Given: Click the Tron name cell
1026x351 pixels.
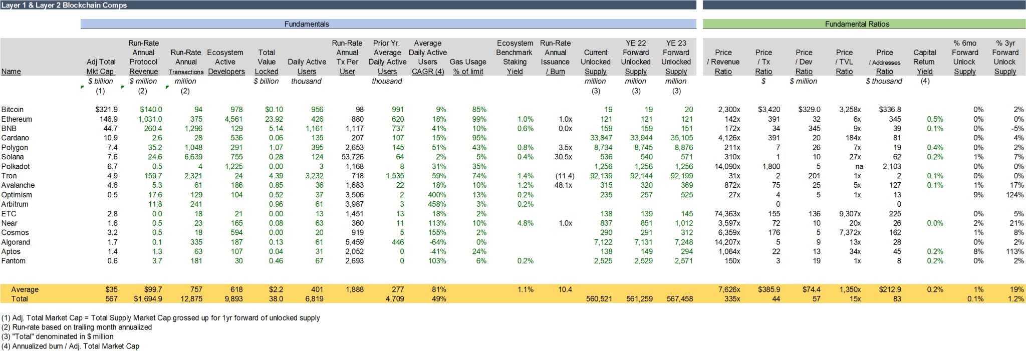Looking at the screenshot, I should [x=9, y=176].
